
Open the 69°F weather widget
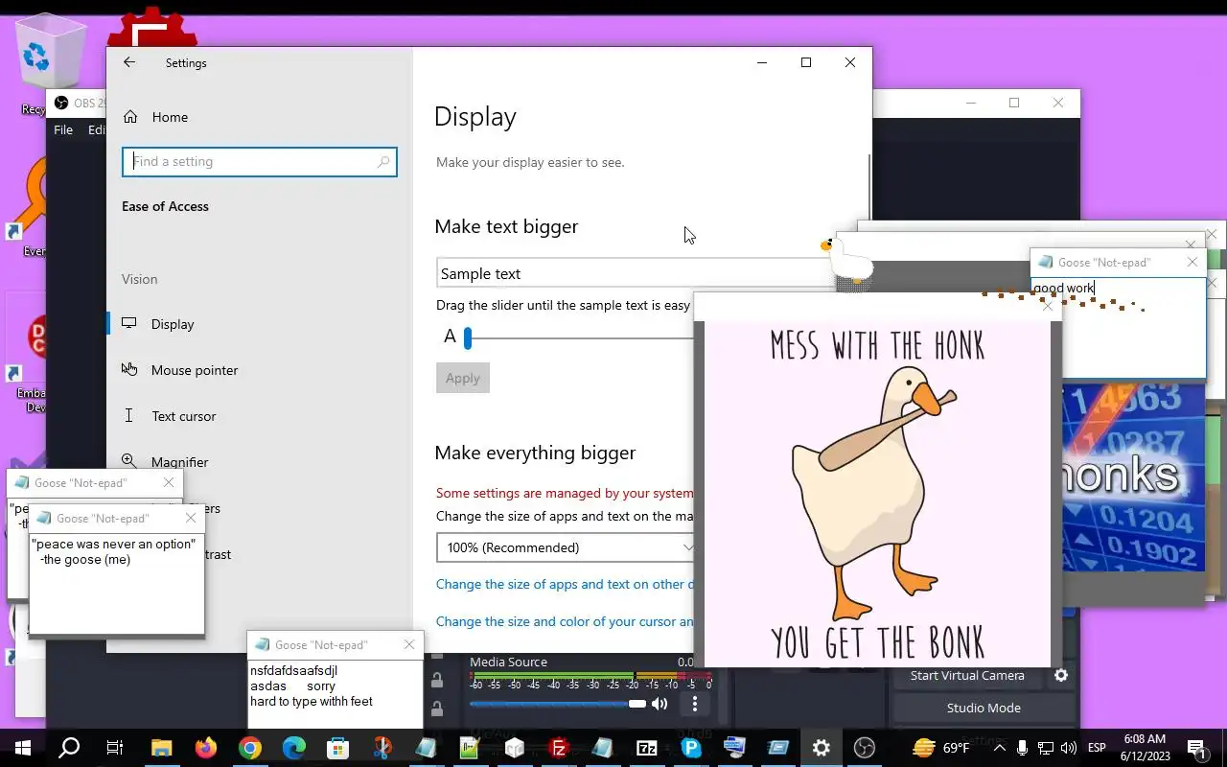pyautogui.click(x=942, y=748)
